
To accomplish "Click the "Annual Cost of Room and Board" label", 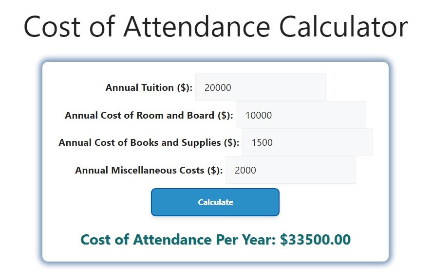I will click(149, 116).
